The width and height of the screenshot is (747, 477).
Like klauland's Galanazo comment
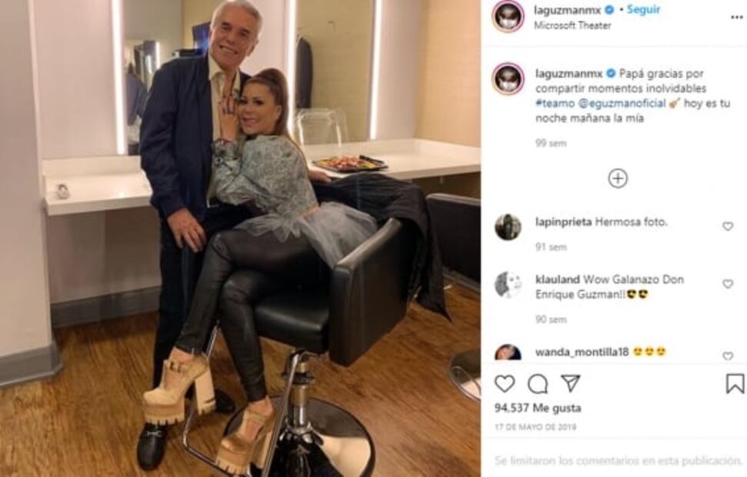728,284
